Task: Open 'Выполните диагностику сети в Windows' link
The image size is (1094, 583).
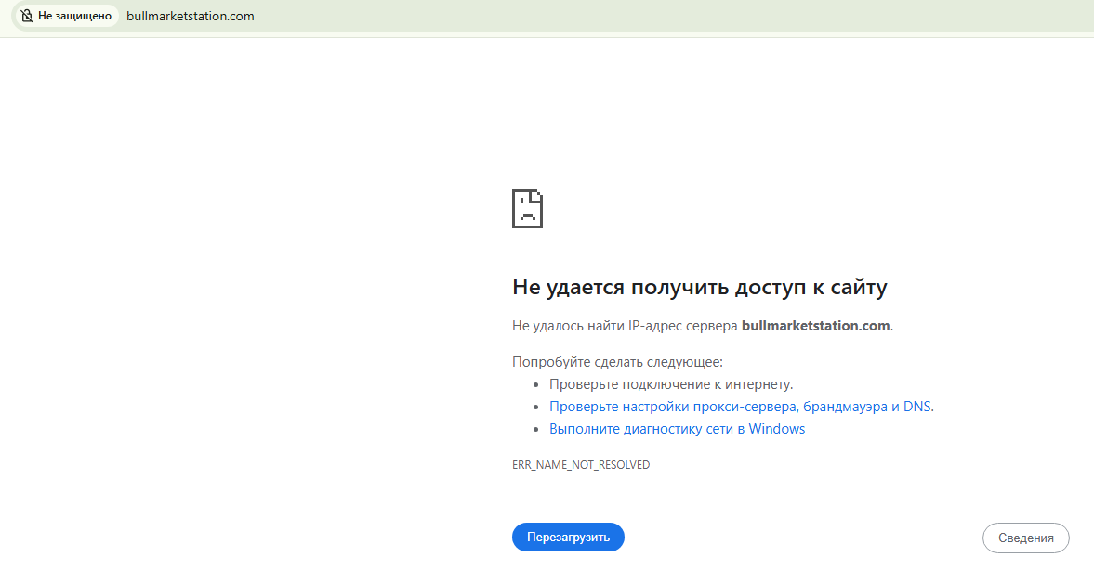Action: pos(677,429)
